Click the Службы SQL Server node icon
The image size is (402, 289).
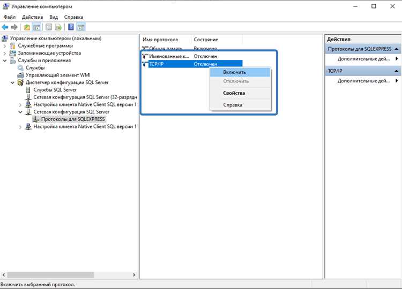28,90
